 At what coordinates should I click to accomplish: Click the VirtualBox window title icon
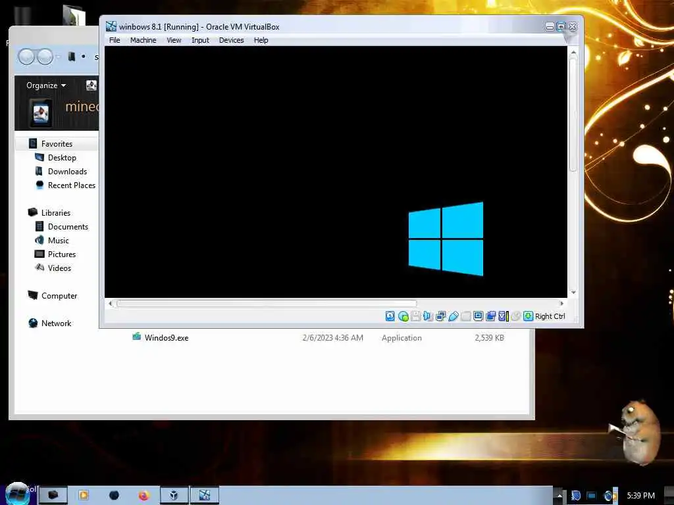point(111,26)
